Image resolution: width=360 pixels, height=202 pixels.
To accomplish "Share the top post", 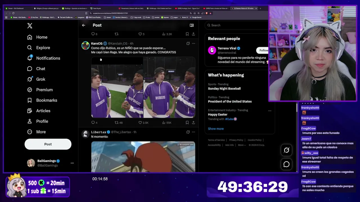I will 193,34.
